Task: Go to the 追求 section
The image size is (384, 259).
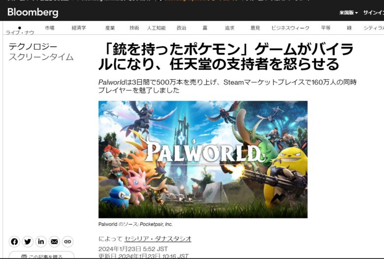Action: point(229,28)
